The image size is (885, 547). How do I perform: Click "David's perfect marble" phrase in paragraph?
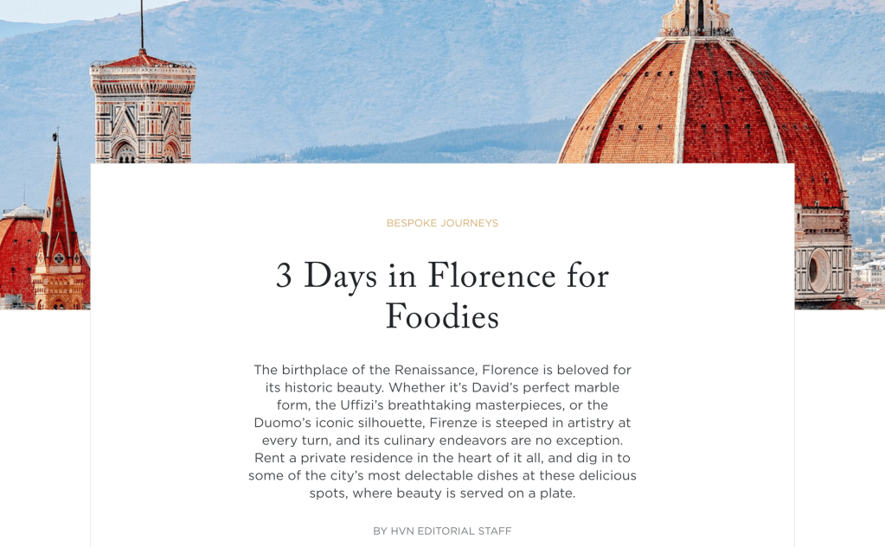pyautogui.click(x=545, y=387)
